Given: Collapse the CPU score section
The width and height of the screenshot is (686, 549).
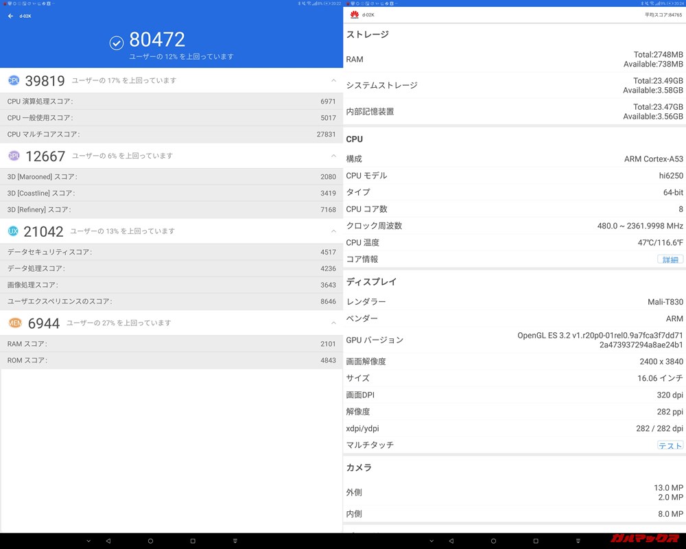Looking at the screenshot, I should [332, 80].
